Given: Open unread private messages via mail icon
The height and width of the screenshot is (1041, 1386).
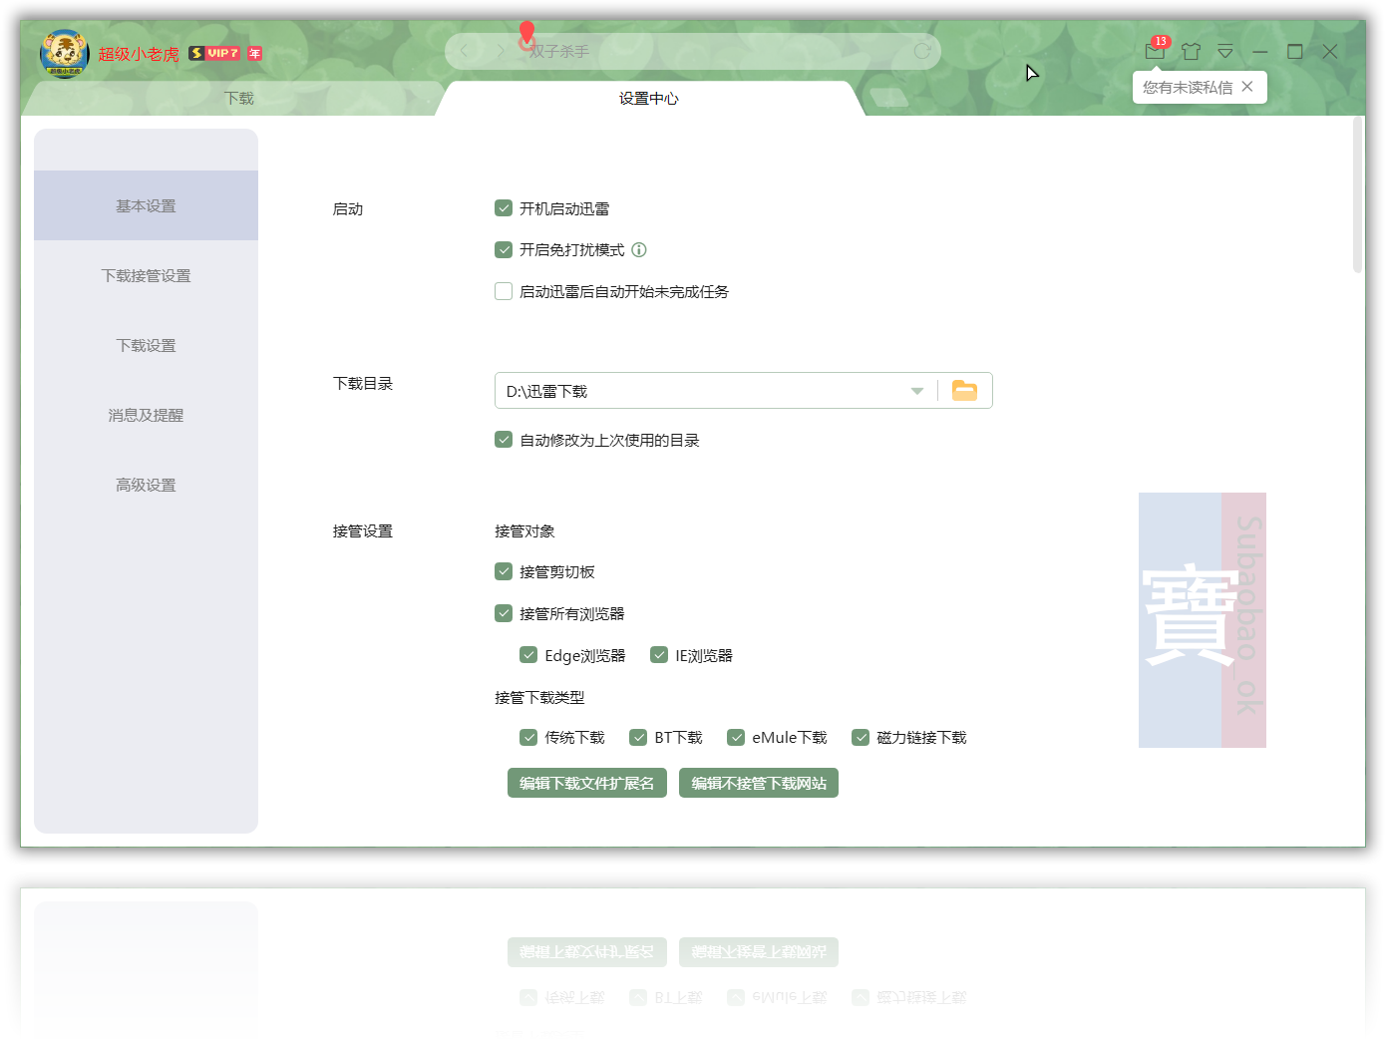Looking at the screenshot, I should (1155, 51).
